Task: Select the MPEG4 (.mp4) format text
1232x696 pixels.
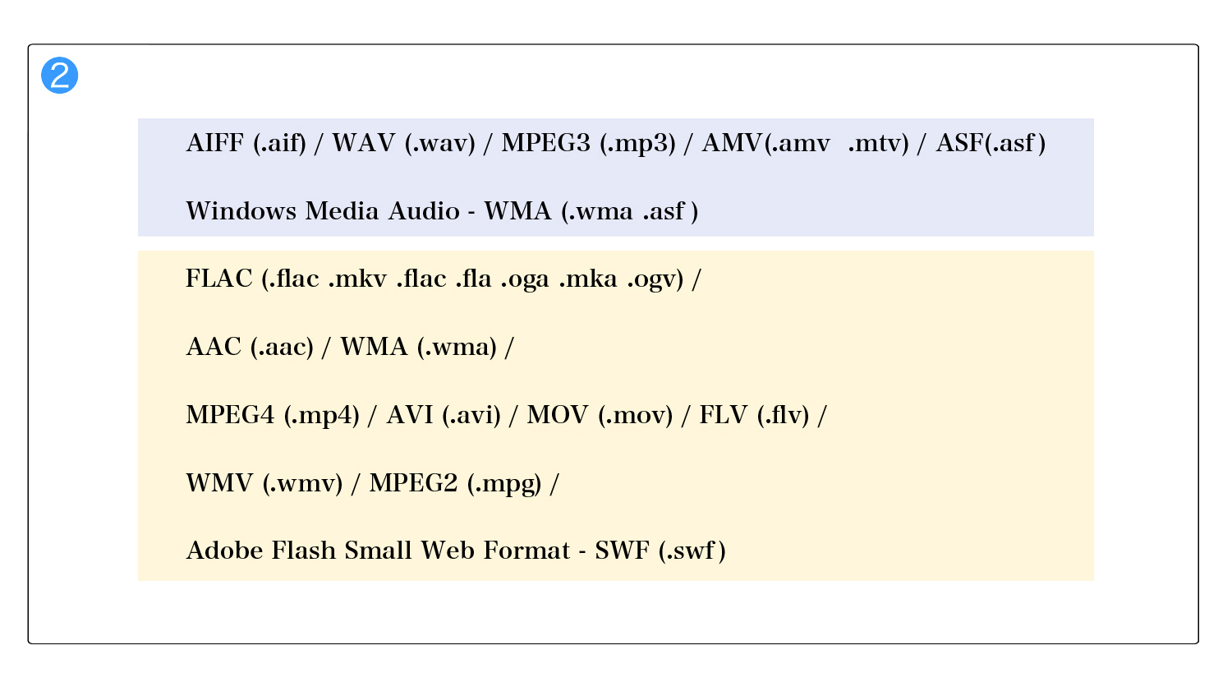Action: click(x=273, y=416)
